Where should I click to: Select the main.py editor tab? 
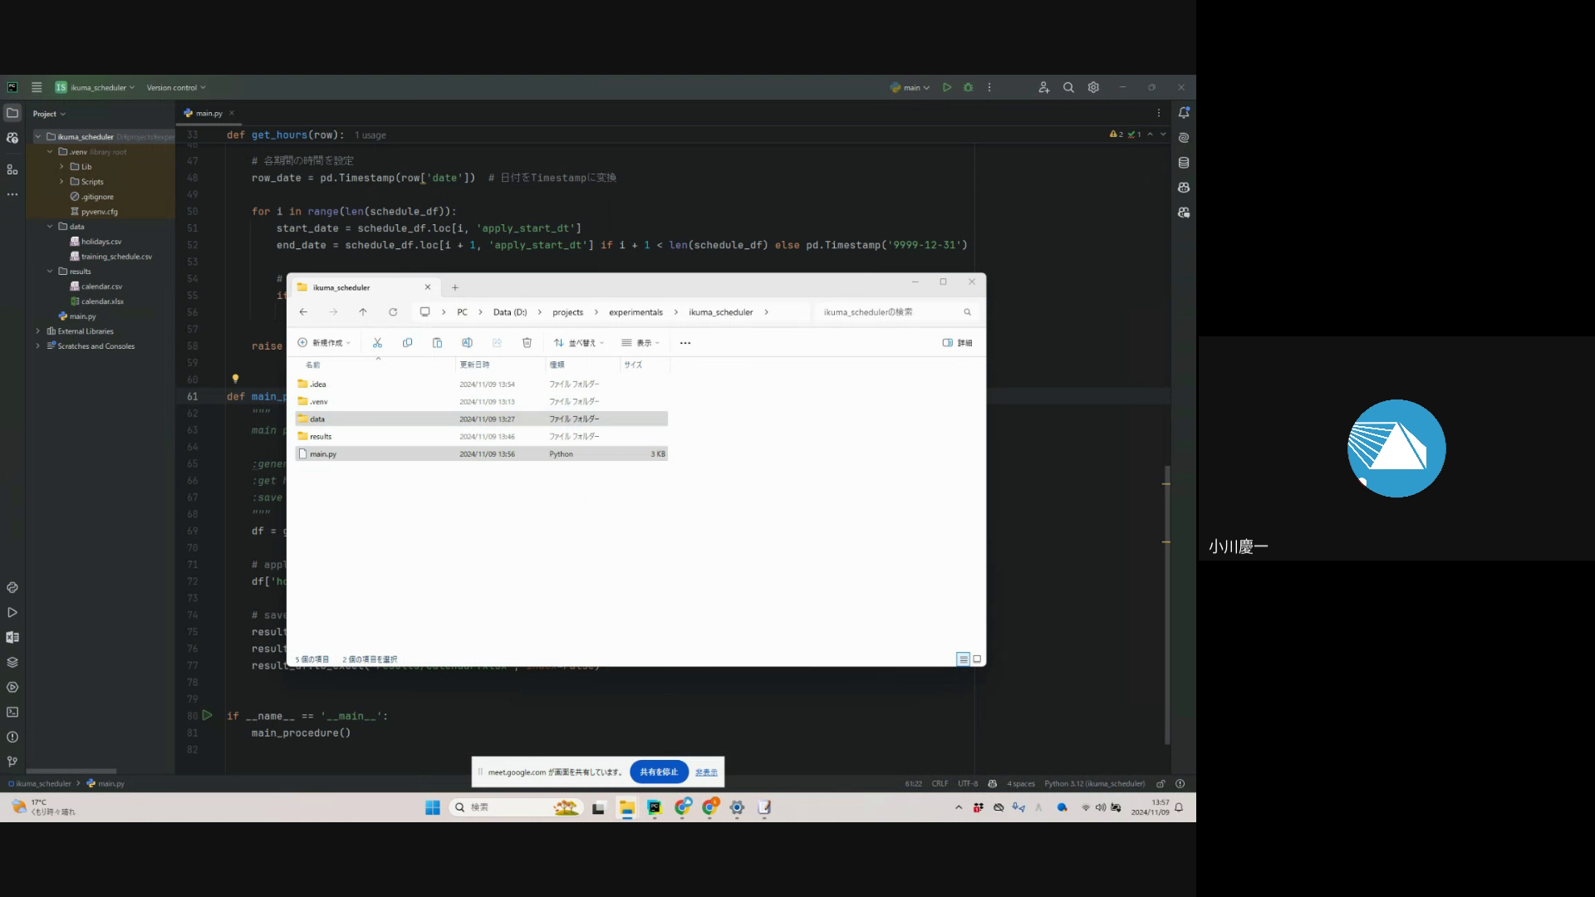tap(209, 113)
